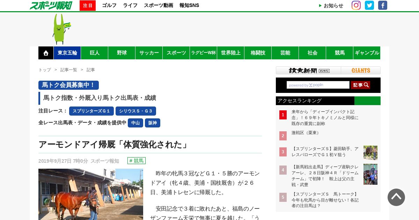Open ranking 5 馬トーーク article
Viewport: 419px width, 220px height.
pos(325,200)
